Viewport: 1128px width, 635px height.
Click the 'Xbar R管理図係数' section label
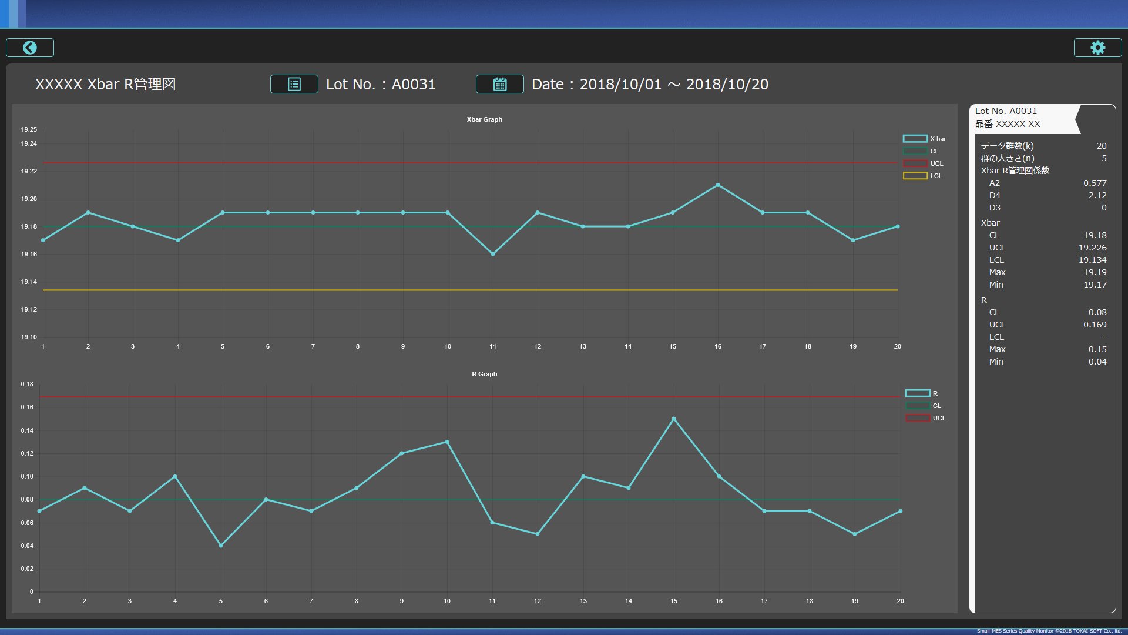click(x=1015, y=171)
